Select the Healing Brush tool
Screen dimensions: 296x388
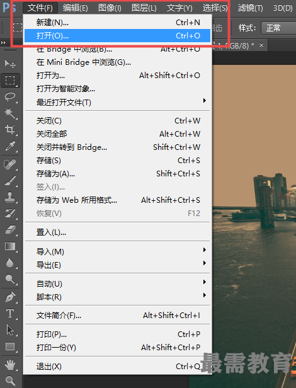pos(10,164)
